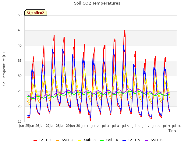Click the 40 y-axis tick label

click(19, 45)
